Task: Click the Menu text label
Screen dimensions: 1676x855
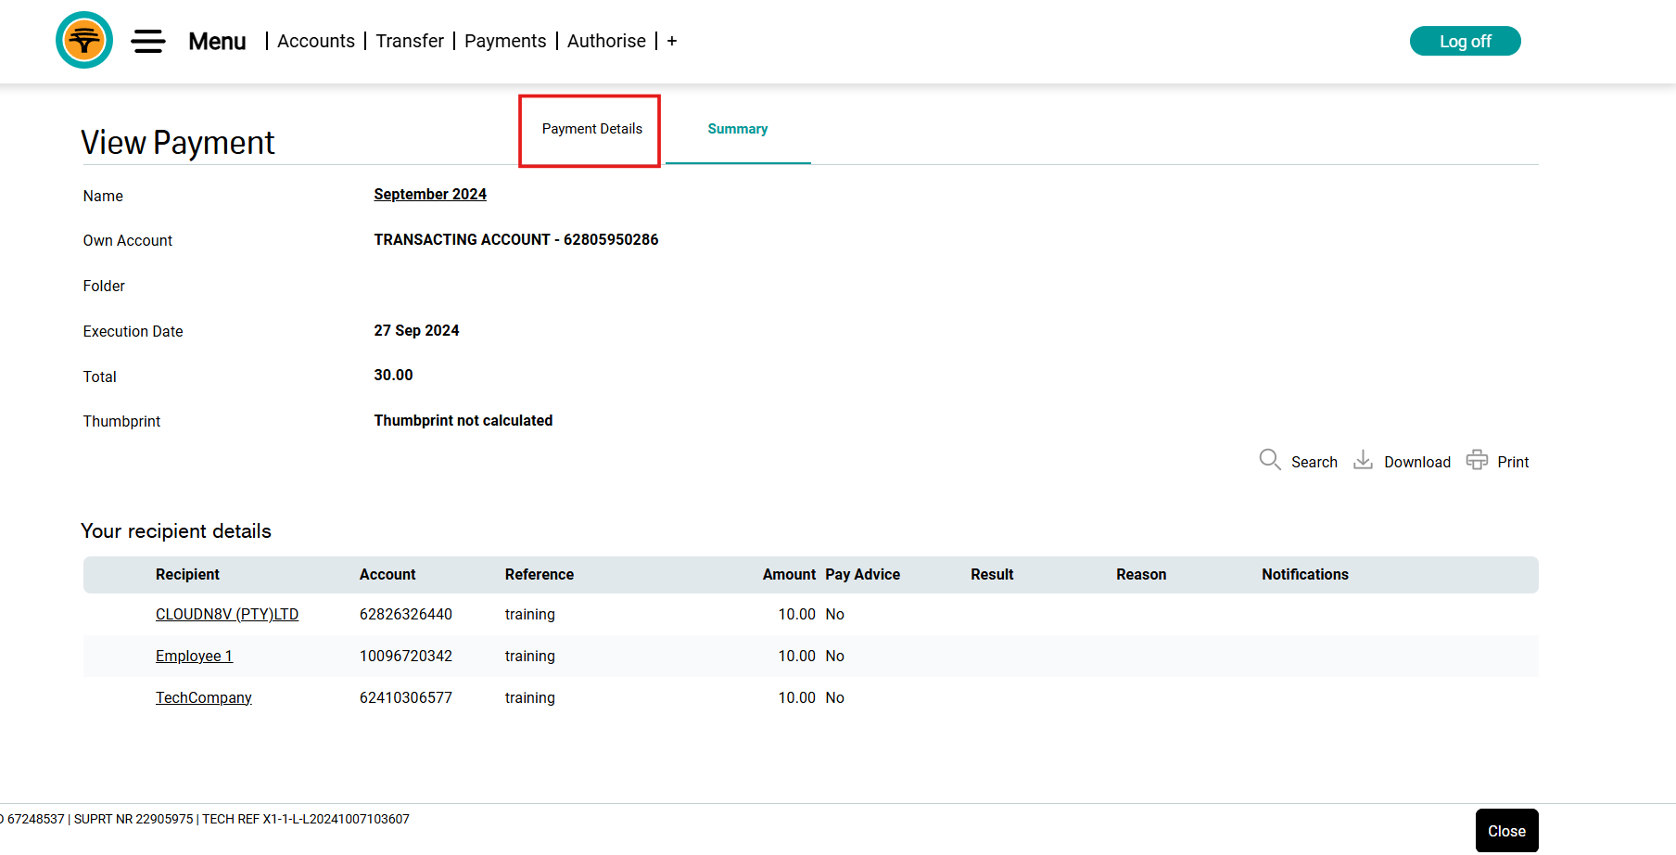Action: click(x=217, y=41)
